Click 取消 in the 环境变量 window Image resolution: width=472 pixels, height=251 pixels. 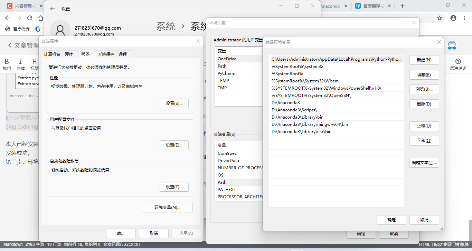point(394,234)
